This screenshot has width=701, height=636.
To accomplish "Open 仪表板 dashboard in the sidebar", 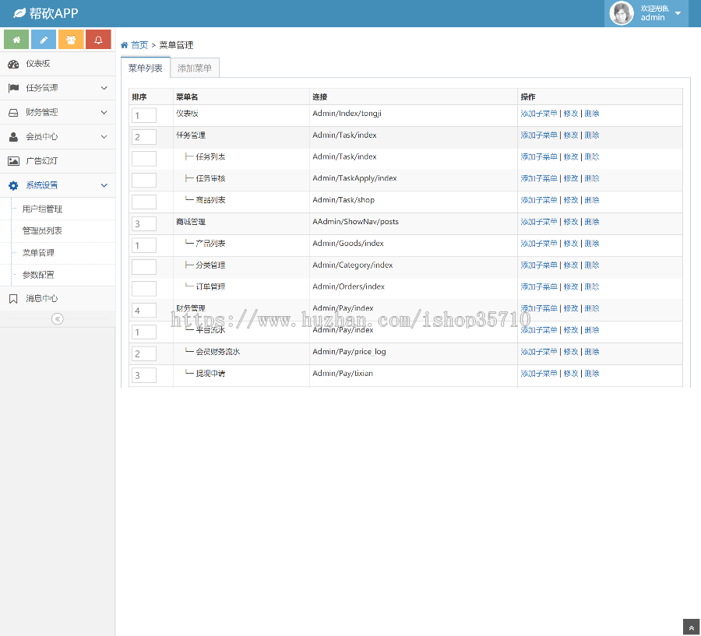I will tap(38, 64).
